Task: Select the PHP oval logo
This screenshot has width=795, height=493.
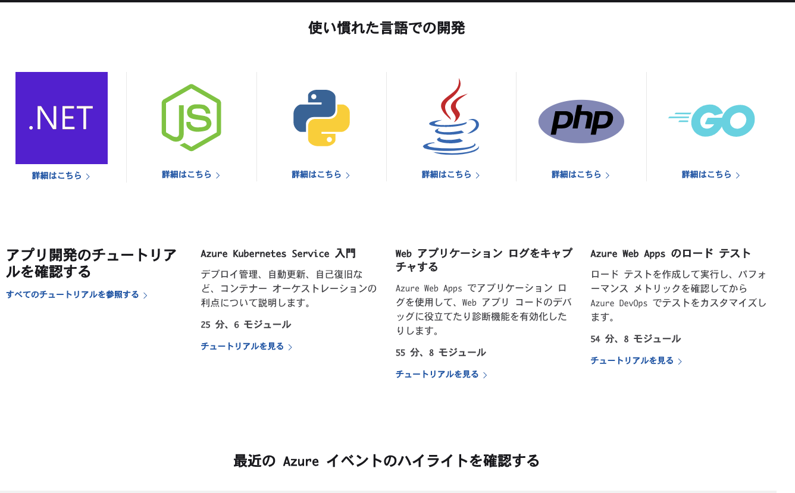Action: pyautogui.click(x=581, y=121)
